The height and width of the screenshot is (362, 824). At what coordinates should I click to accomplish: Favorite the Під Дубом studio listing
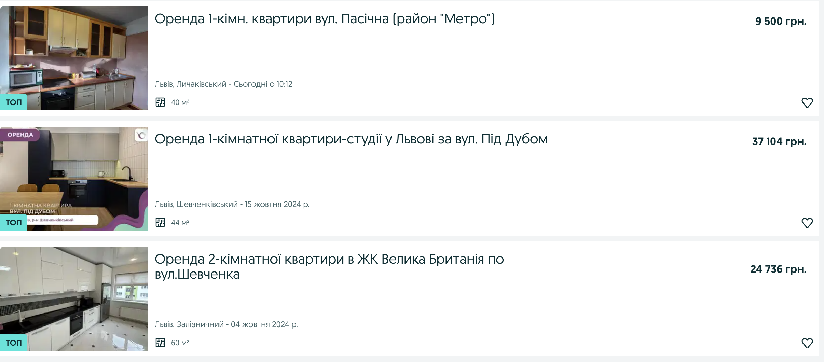click(807, 223)
